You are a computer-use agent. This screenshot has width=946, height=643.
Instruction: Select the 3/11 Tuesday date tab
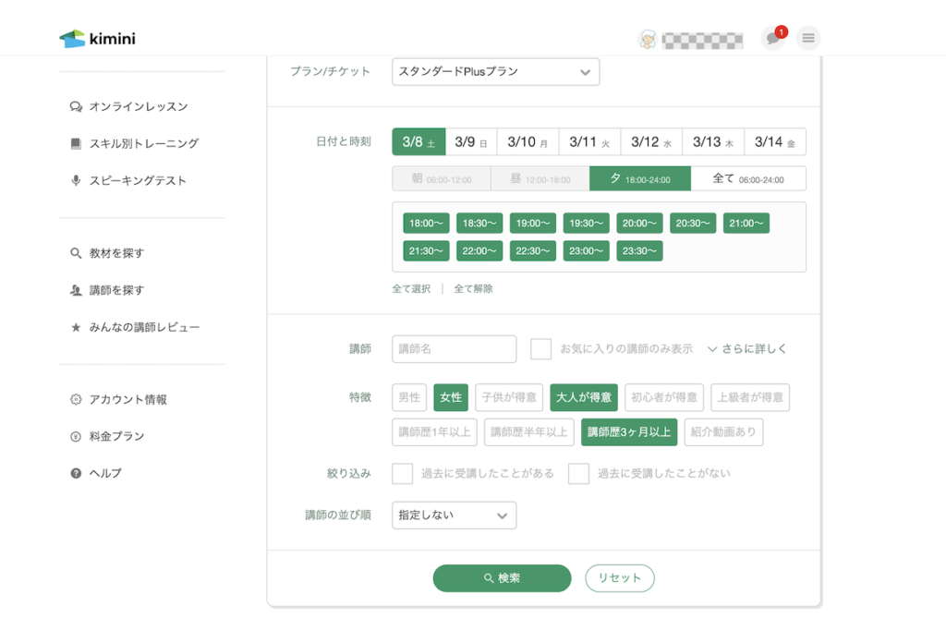coord(589,141)
